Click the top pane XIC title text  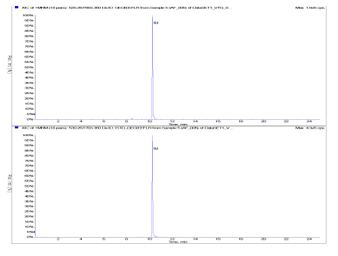click(x=126, y=7)
